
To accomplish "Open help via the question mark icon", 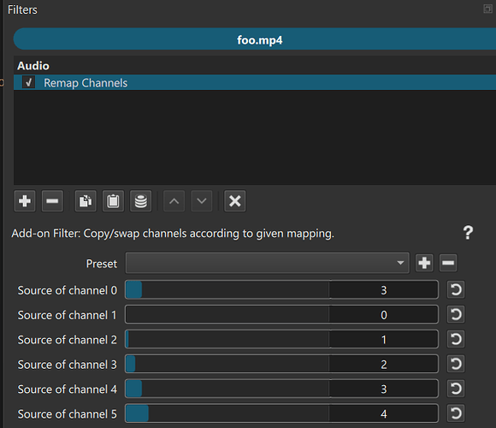I will [x=468, y=233].
